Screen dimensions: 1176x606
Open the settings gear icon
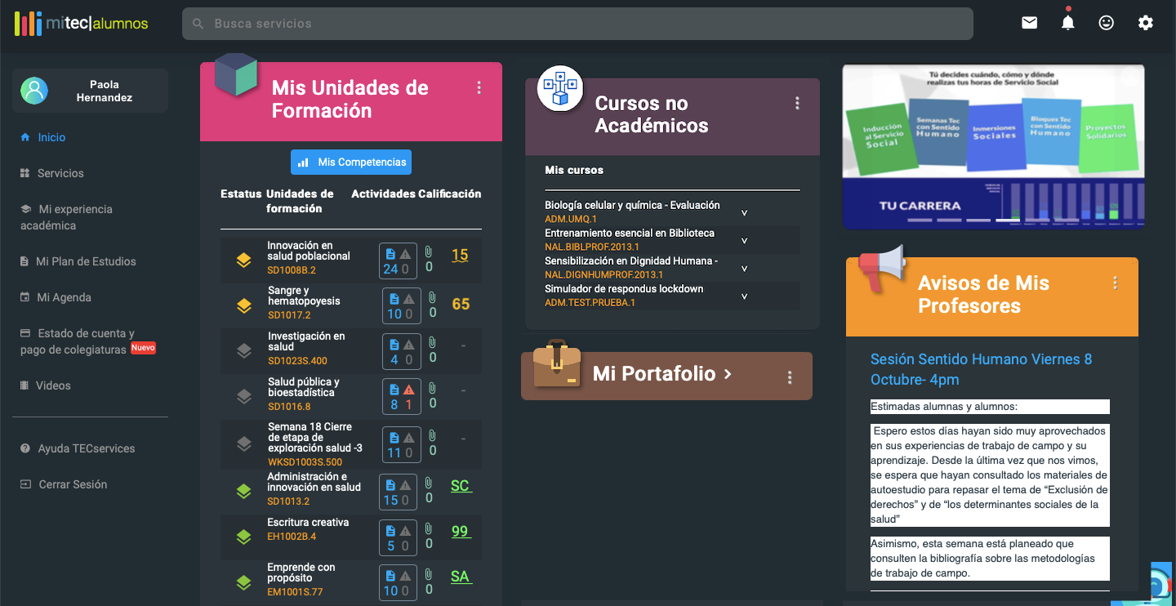click(x=1146, y=23)
